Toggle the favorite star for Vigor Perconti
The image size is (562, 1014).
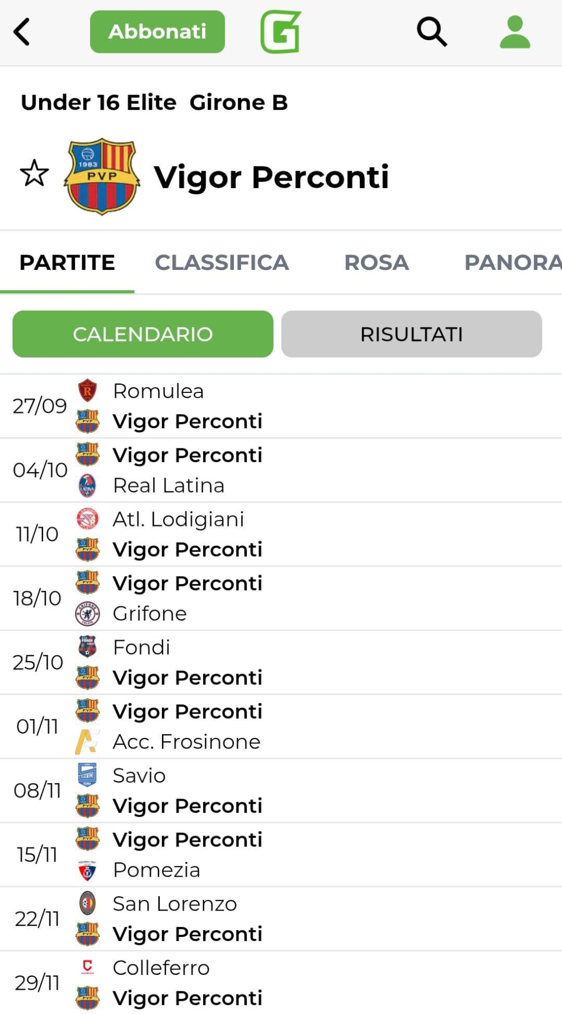34,173
